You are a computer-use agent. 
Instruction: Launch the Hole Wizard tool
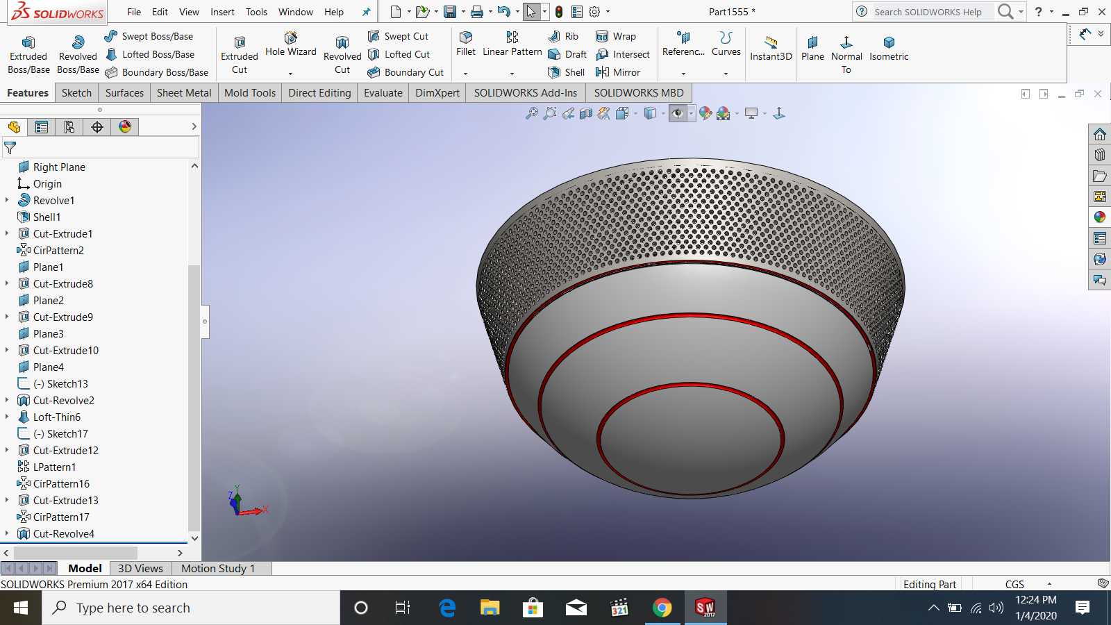pos(290,44)
